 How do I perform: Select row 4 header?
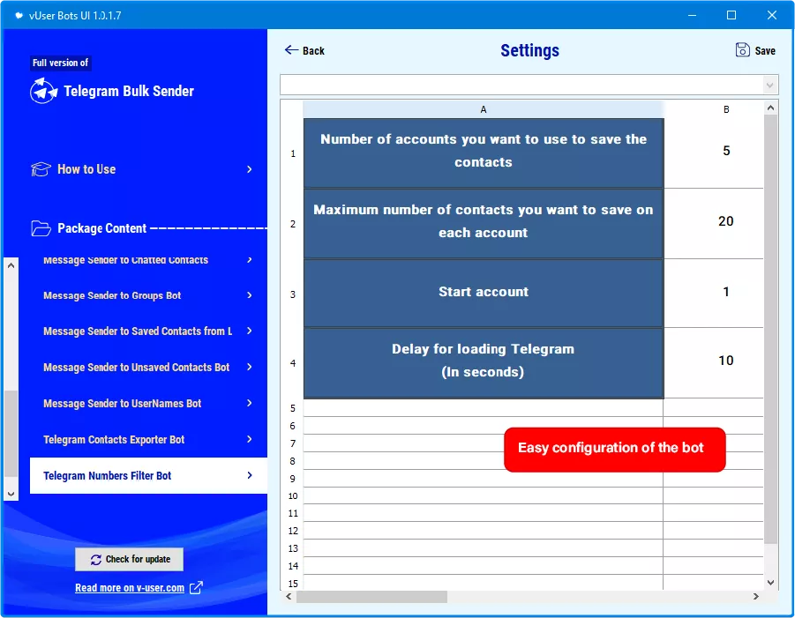click(293, 362)
